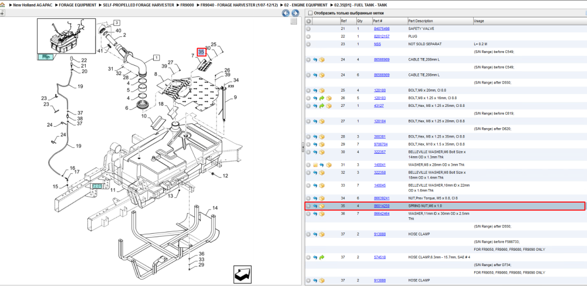Open 'SELF-PROPELLED FORAGE HARVESTER' breadcrumb
Image resolution: width=587 pixels, height=286 pixels.
[x=139, y=5]
